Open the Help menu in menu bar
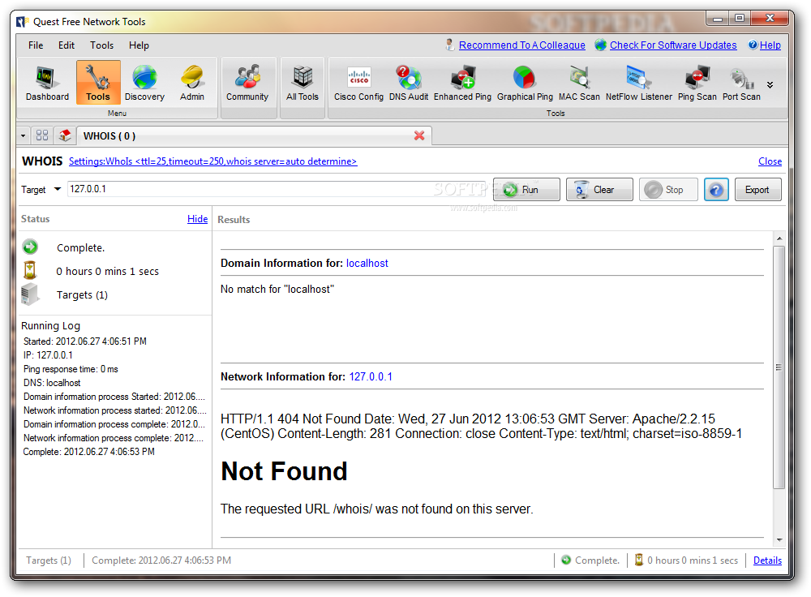Screen dimensions: 811x597 pyautogui.click(x=139, y=45)
